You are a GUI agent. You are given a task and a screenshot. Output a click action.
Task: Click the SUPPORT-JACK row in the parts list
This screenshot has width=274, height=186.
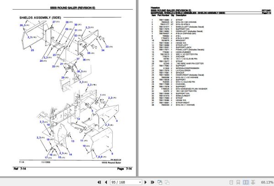point(171,48)
